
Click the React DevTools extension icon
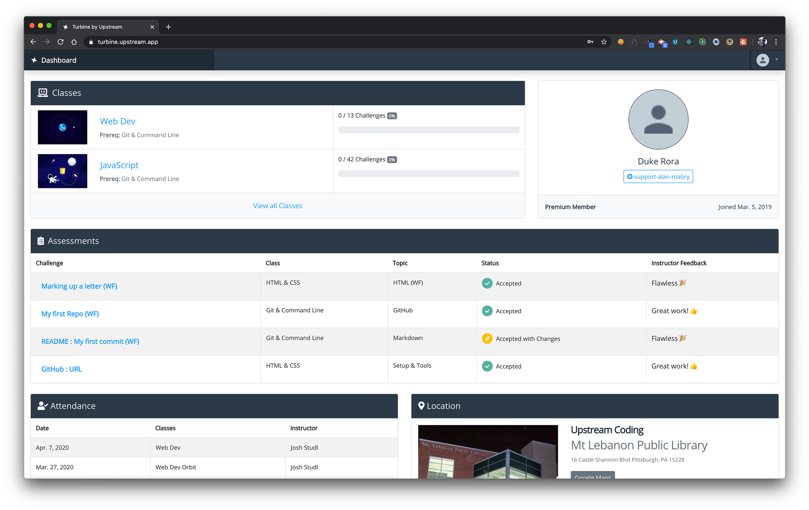689,42
